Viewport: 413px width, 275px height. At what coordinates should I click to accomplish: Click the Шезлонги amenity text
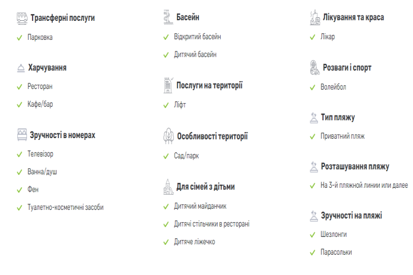click(x=334, y=234)
